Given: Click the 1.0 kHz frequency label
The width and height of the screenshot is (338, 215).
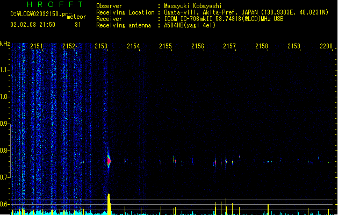Looking at the screenshot, I should coord(4,97).
